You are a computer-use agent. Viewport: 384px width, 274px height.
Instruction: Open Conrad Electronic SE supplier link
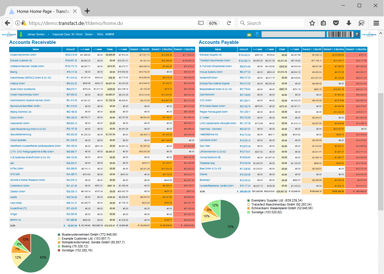[210, 157]
